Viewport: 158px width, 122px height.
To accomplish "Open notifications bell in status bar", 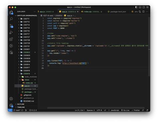I will [147, 110].
